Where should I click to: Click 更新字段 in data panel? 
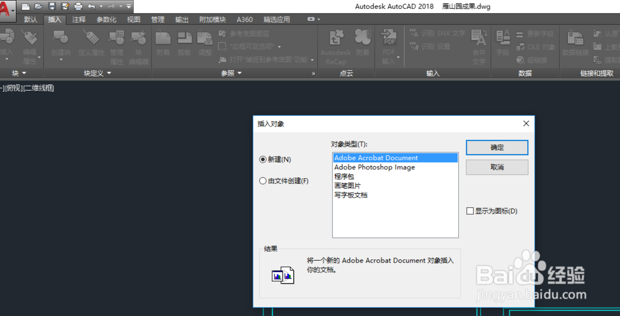pos(535,34)
